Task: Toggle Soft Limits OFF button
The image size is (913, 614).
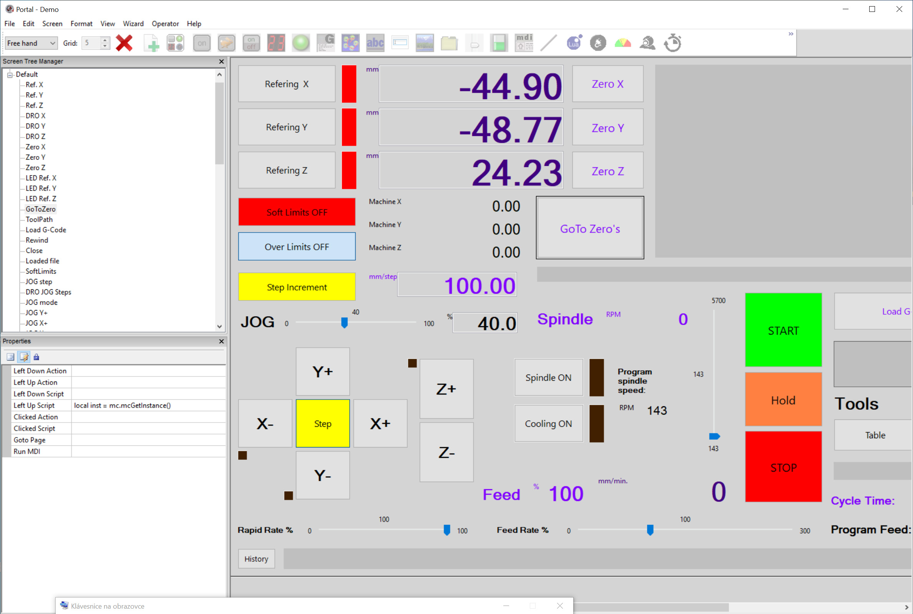Action: pos(296,212)
